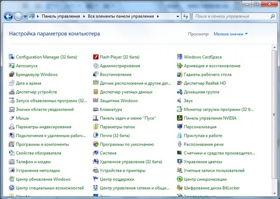Open Свойства обозревателя link
The width and height of the screenshot is (280, 199).
pyautogui.click(x=38, y=153)
